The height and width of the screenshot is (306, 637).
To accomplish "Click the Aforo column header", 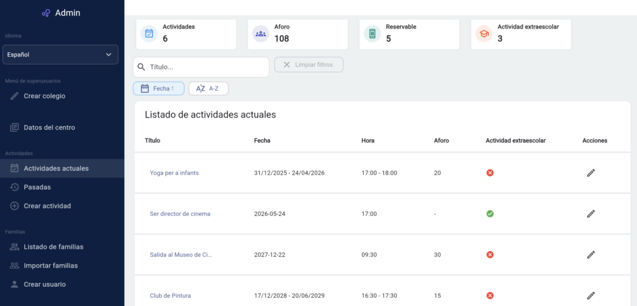I will point(441,141).
